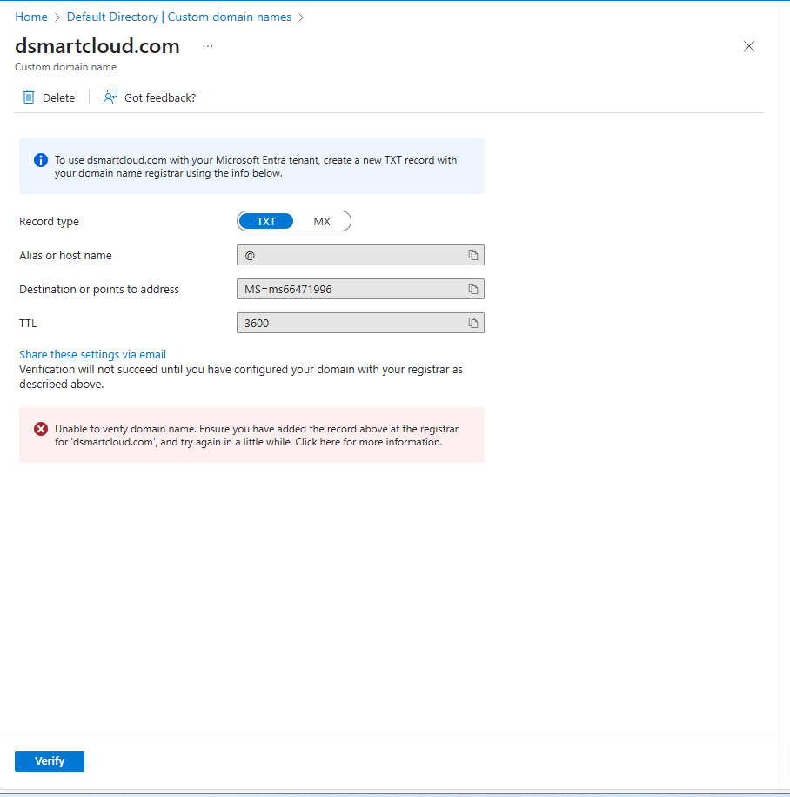Screen dimensions: 790x797
Task: Copy the Alias or host name value
Action: 473,255
